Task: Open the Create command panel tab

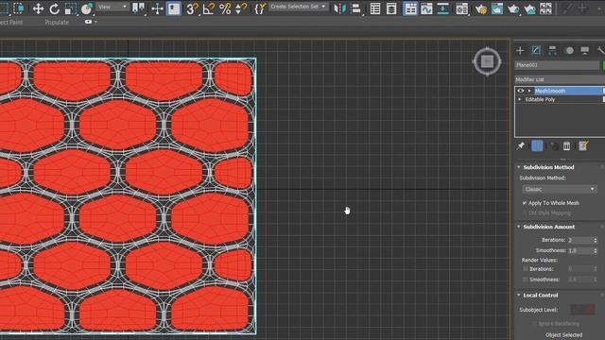Action: pos(520,50)
